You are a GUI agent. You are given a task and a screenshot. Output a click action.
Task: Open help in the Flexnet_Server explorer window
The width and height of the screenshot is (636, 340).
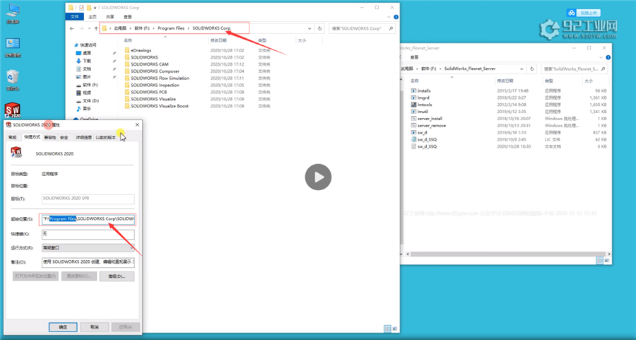pyautogui.click(x=608, y=57)
